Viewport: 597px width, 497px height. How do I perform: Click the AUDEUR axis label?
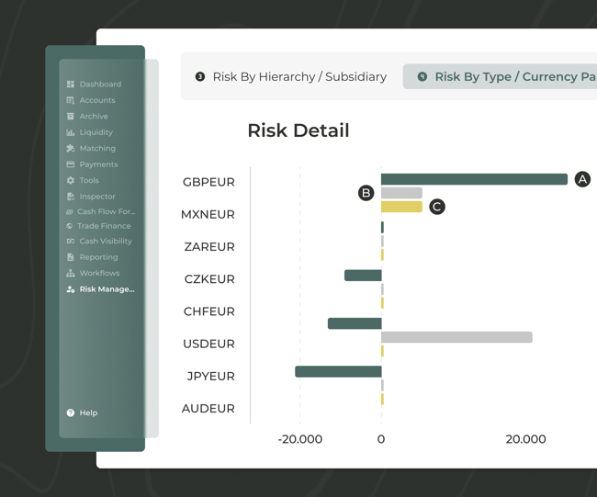point(208,409)
